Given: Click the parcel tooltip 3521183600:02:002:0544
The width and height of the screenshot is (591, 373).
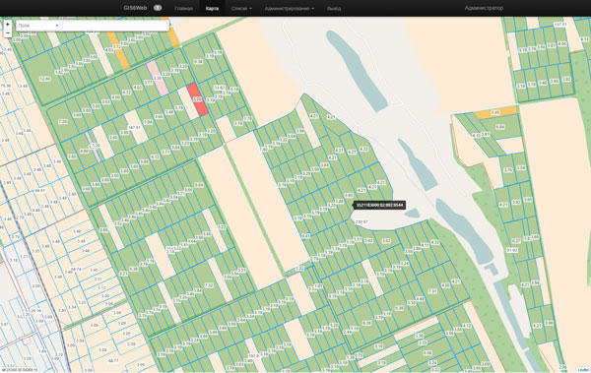Looking at the screenshot, I should click(x=379, y=206).
